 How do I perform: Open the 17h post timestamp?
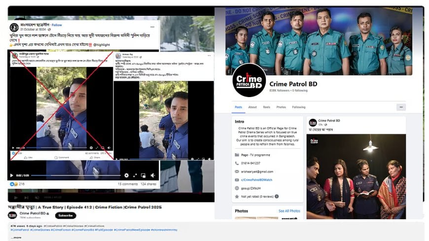pos(321,125)
